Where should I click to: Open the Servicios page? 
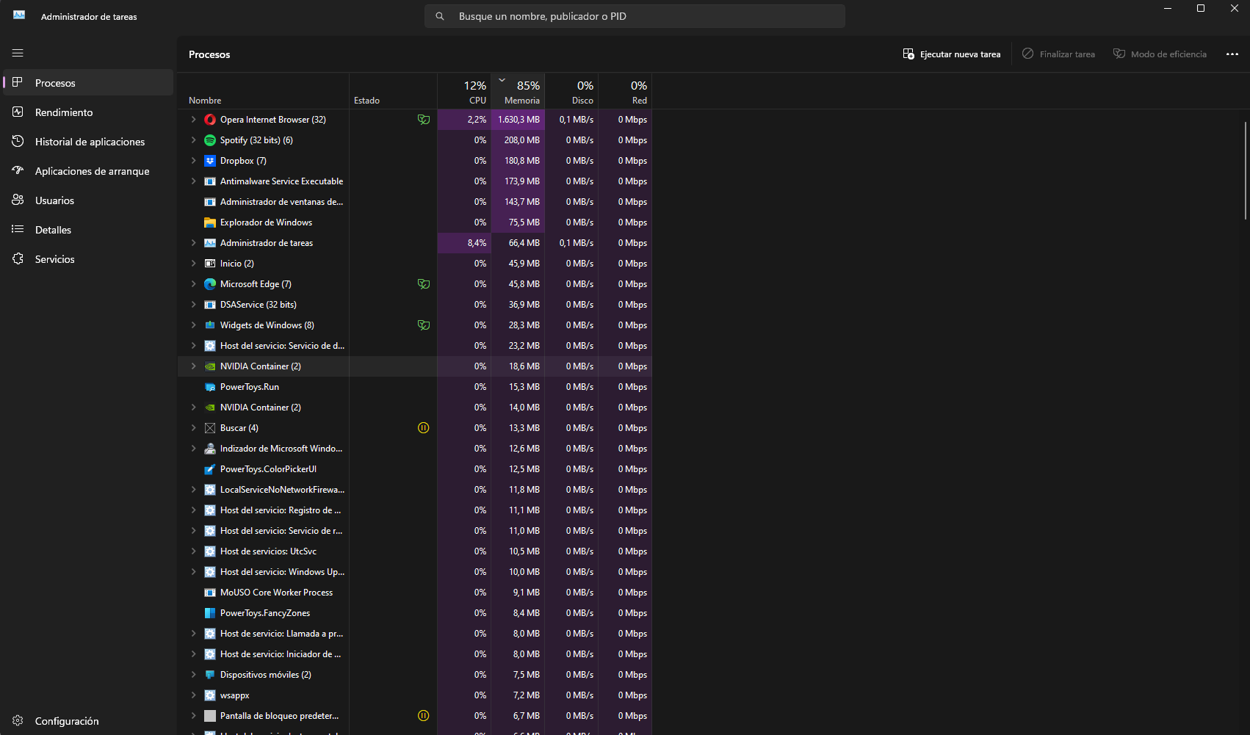click(x=88, y=259)
